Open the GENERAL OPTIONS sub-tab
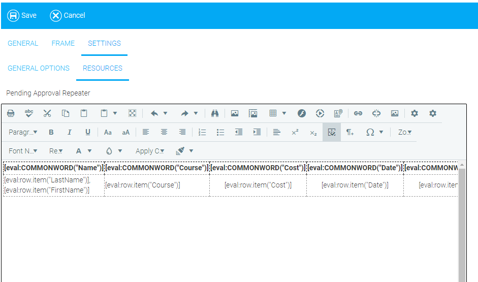Viewport: 478px width, 282px height. (x=39, y=68)
